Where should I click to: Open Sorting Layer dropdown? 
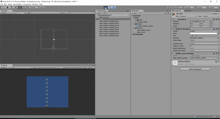(x=204, y=44)
